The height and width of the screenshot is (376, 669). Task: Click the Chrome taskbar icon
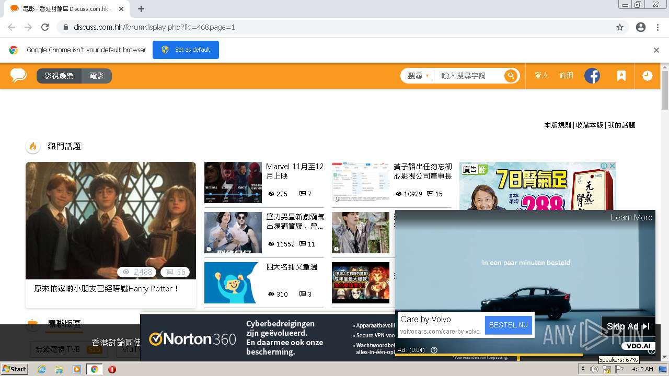coord(94,369)
